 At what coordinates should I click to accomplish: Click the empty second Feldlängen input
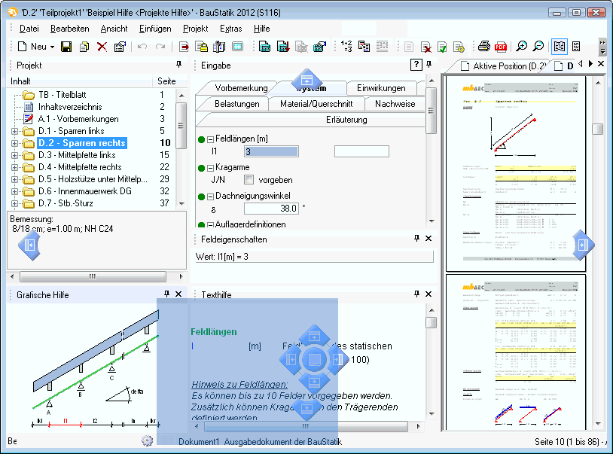tap(361, 151)
